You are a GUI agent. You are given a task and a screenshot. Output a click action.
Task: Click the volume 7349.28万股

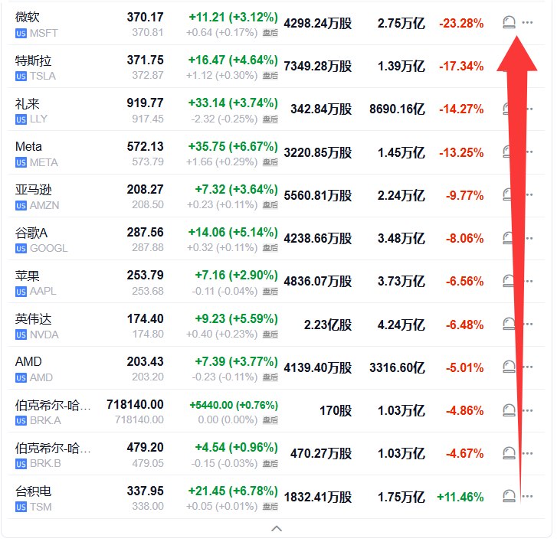(318, 66)
